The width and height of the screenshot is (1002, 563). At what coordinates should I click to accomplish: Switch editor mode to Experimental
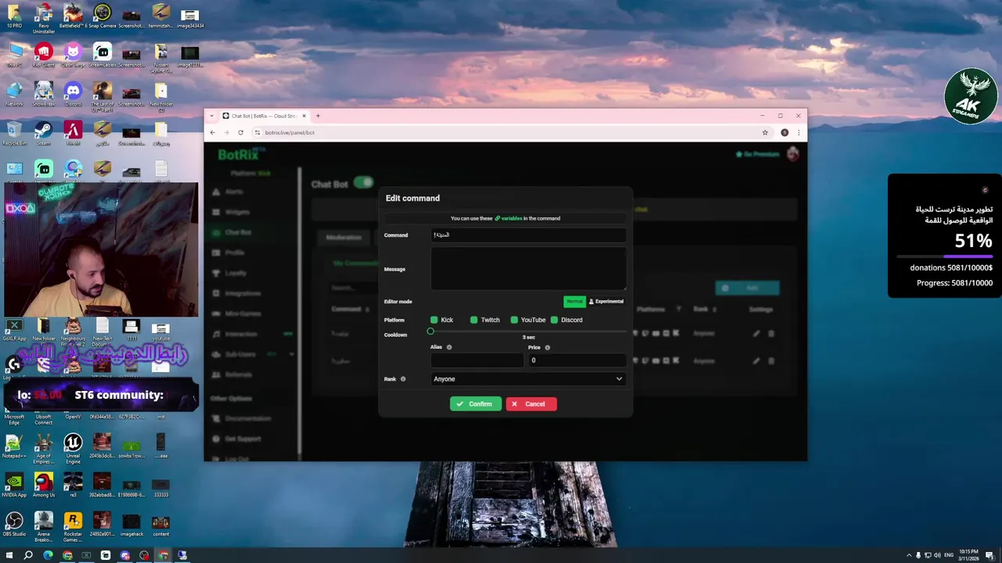point(606,301)
